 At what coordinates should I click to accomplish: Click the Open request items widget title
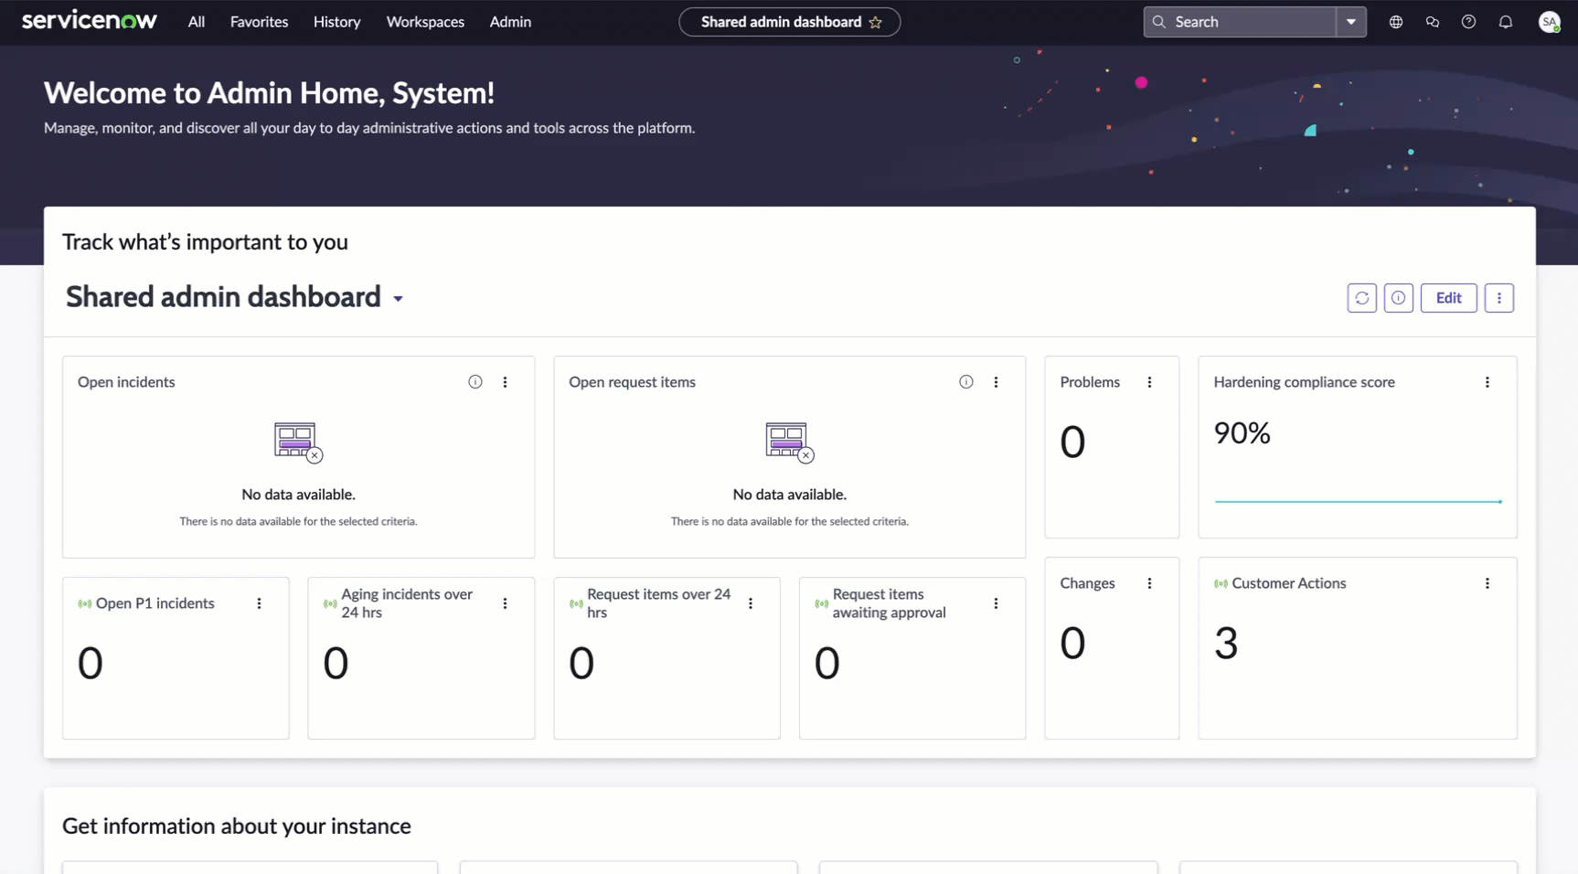(x=633, y=382)
